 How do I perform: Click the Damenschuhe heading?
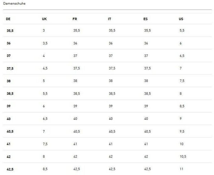tap(14, 4)
